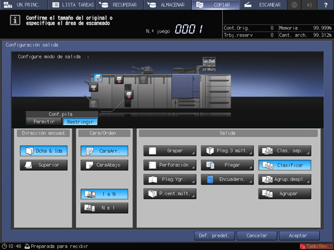
Task: Switch to ESCANEAR tab
Action: coord(264,5)
